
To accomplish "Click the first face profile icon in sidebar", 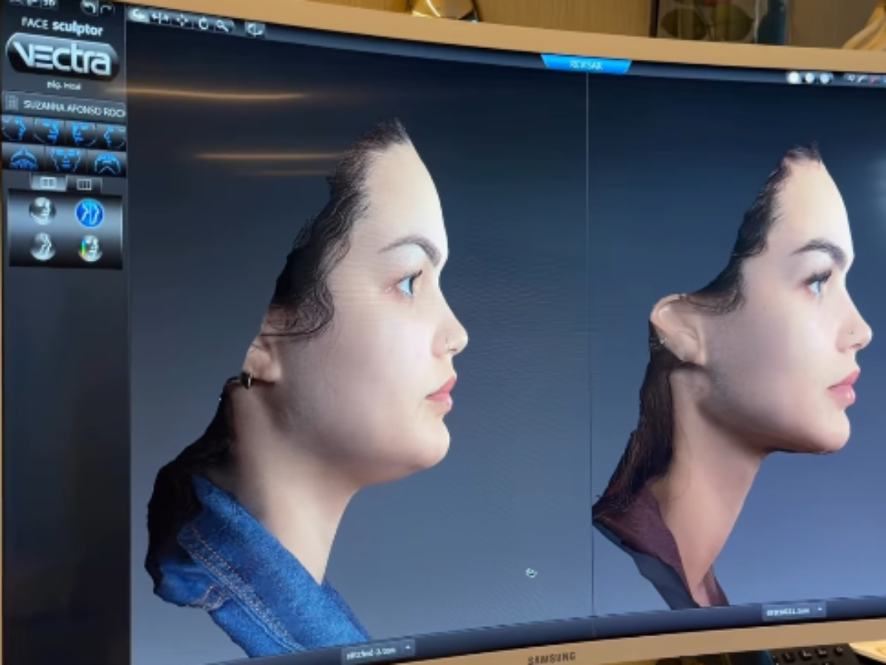I will click(16, 129).
